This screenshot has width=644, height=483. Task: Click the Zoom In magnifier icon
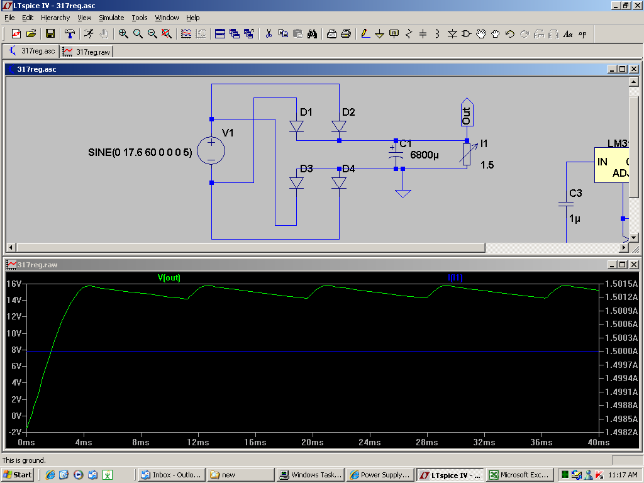pyautogui.click(x=123, y=34)
